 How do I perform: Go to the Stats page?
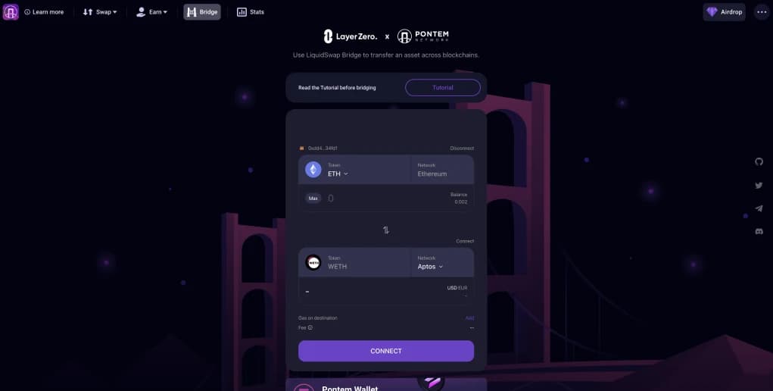[x=251, y=12]
